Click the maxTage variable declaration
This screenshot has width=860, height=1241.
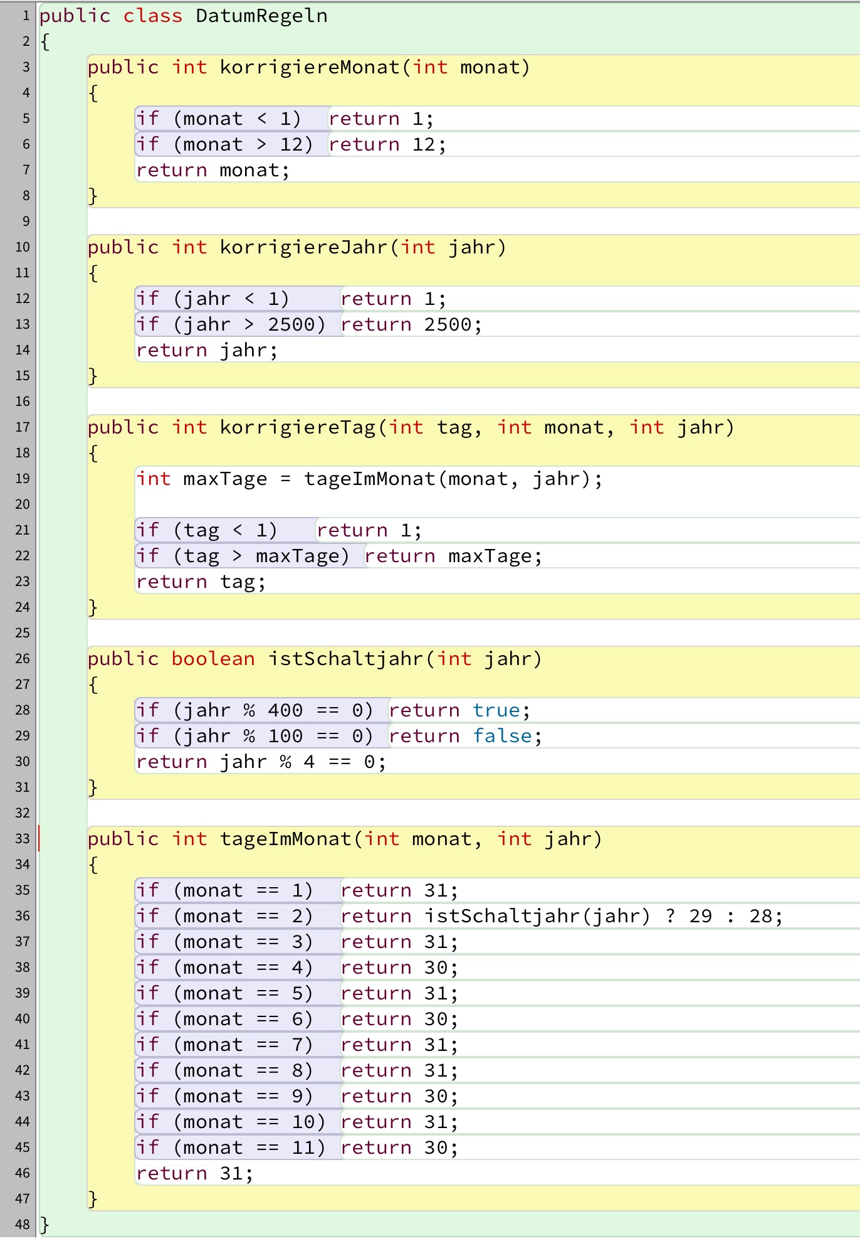tap(225, 479)
